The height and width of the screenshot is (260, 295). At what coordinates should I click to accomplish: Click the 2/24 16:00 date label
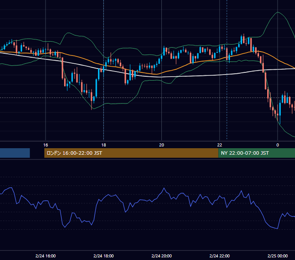(46, 256)
